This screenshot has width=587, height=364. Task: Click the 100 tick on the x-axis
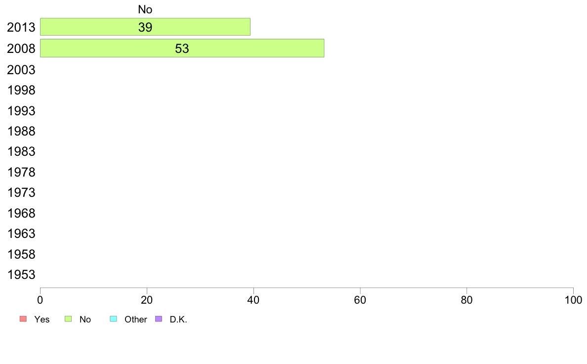pos(573,300)
